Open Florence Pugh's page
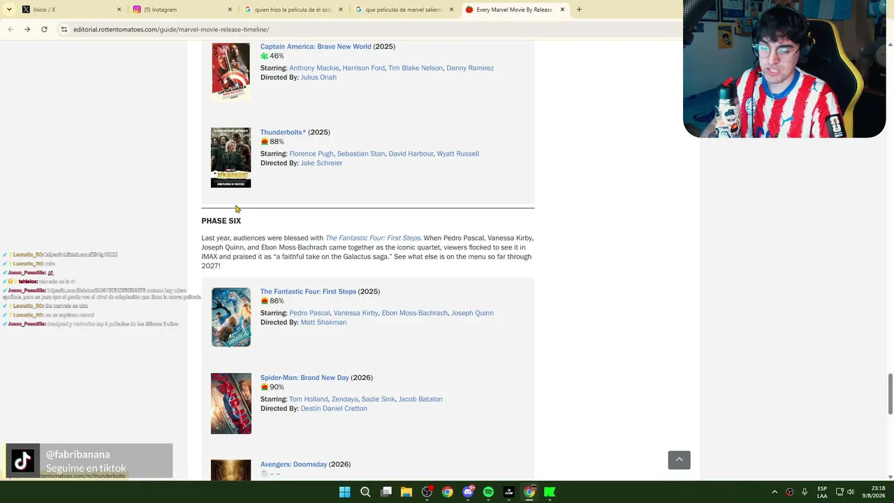 click(x=312, y=154)
